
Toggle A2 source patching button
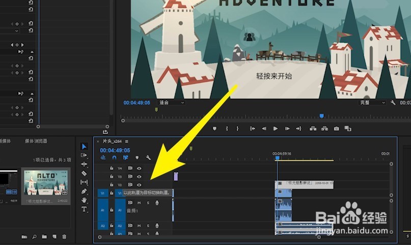click(103, 226)
